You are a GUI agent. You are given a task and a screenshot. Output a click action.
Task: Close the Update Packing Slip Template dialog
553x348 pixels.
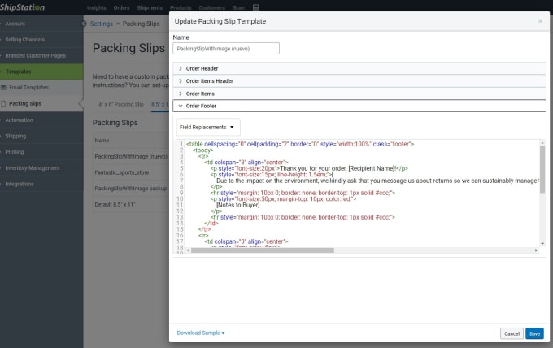click(x=540, y=21)
